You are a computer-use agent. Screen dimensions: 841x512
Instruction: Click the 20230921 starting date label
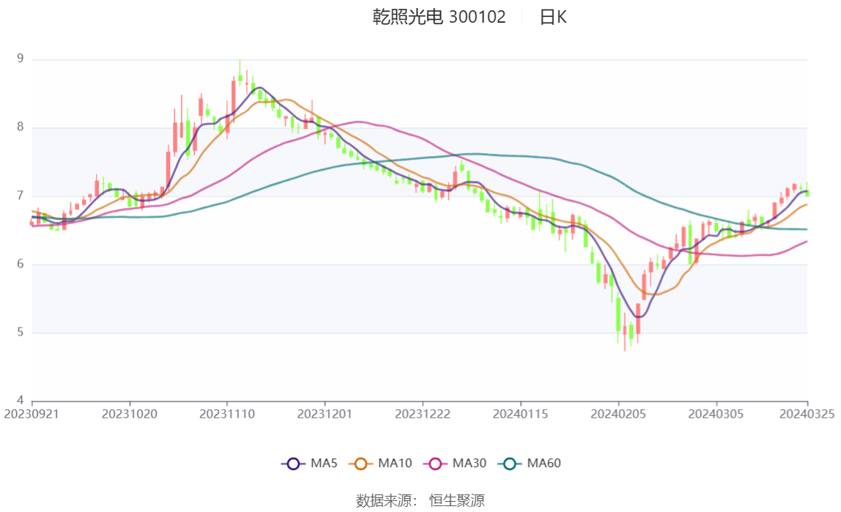click(x=31, y=415)
